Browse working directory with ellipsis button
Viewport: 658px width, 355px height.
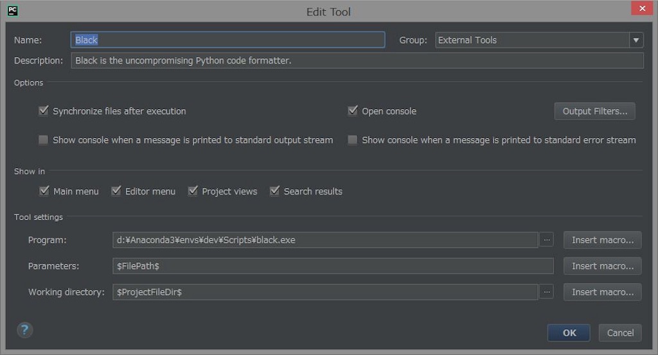tap(546, 291)
